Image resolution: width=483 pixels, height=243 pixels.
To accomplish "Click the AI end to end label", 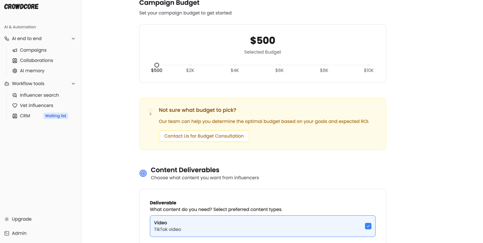I will [x=27, y=38].
